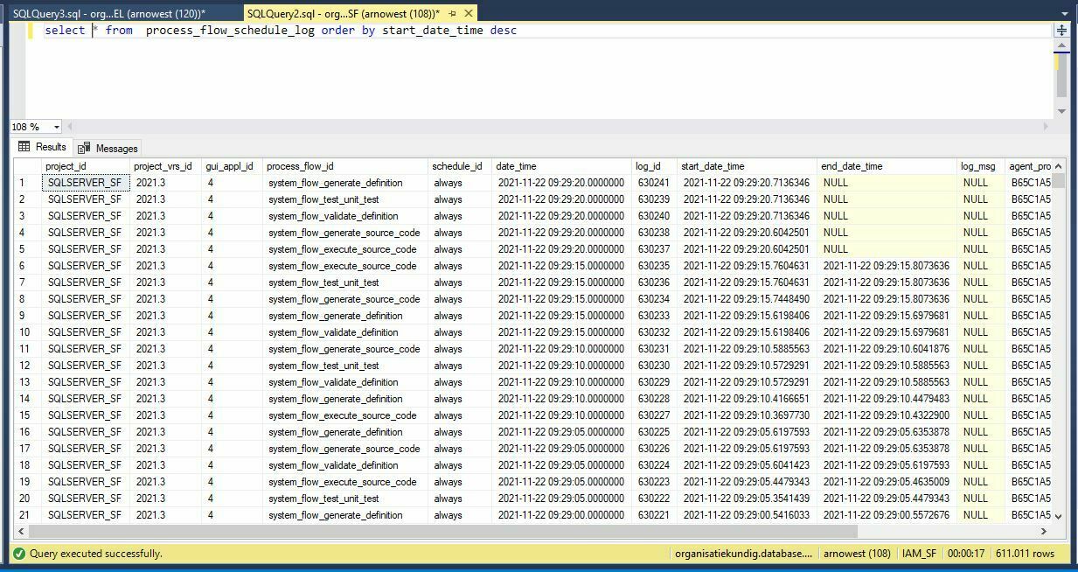Click the date_time column header

pyautogui.click(x=562, y=166)
